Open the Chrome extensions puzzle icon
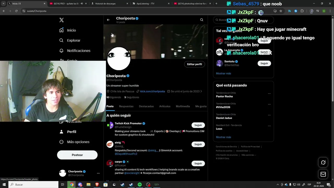 point(302,11)
